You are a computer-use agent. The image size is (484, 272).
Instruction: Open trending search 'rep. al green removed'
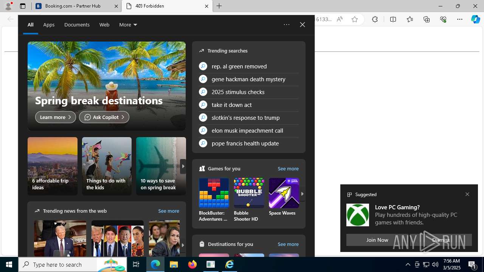(248, 66)
